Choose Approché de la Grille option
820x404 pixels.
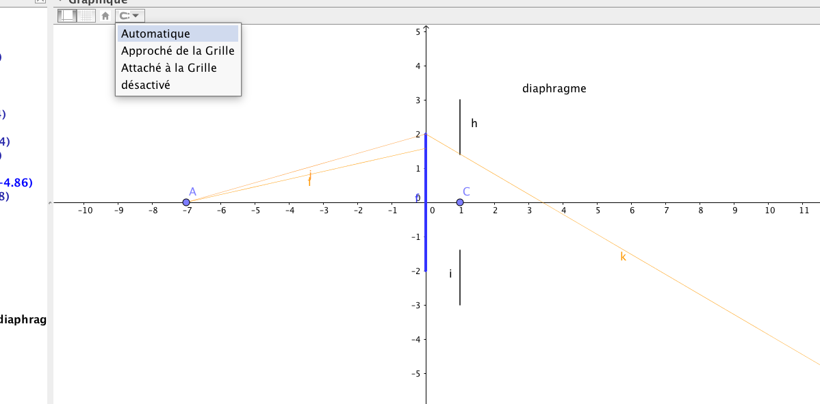click(x=177, y=51)
